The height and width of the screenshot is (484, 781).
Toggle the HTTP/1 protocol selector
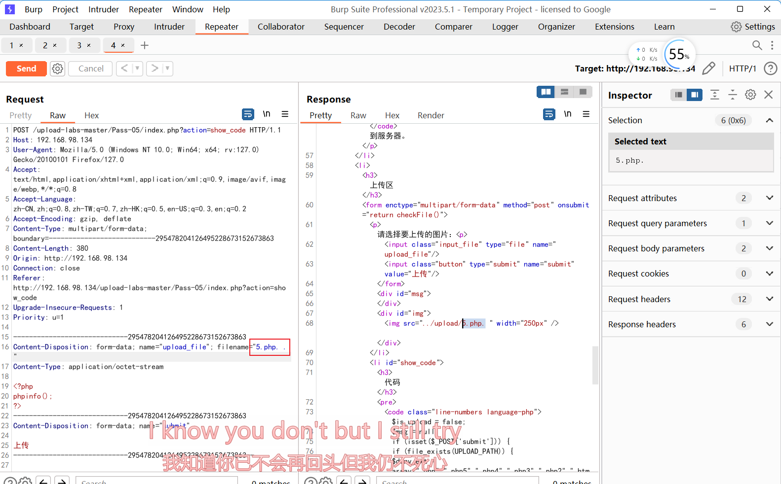(x=742, y=69)
